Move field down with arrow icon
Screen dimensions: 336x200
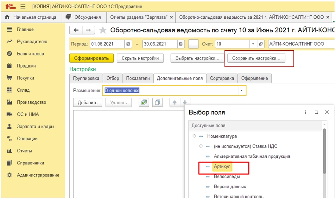pyautogui.click(x=185, y=102)
